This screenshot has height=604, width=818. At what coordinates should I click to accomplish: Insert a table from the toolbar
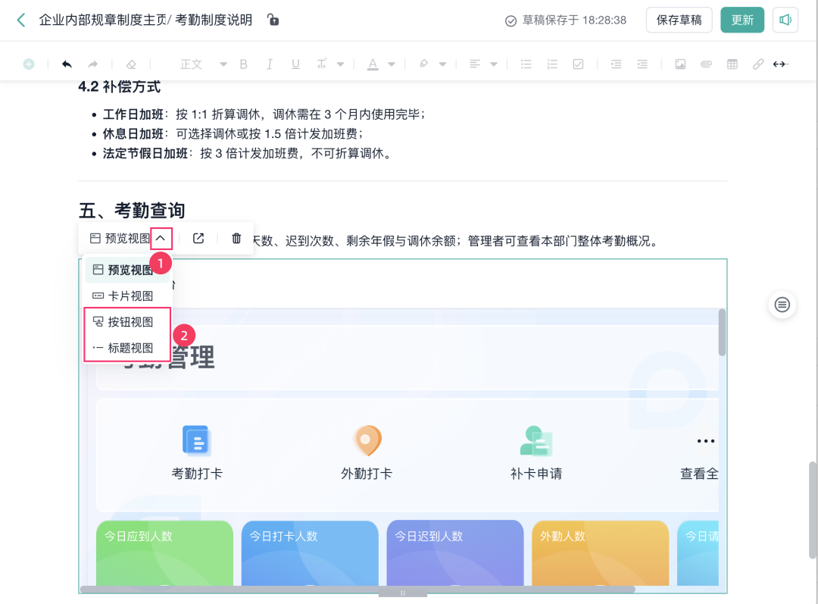pos(732,64)
